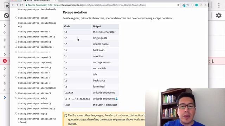Click the webcam video overlay
Image resolution: width=225 pixels, height=126 pixels.
point(185,107)
